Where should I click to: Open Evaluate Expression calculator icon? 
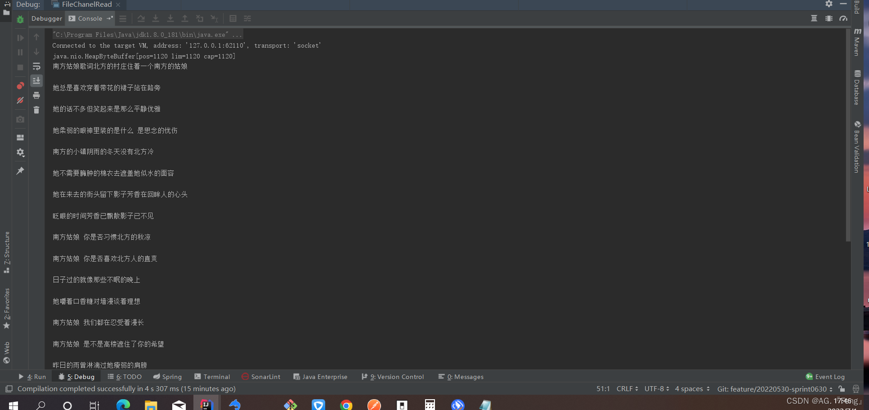(233, 18)
